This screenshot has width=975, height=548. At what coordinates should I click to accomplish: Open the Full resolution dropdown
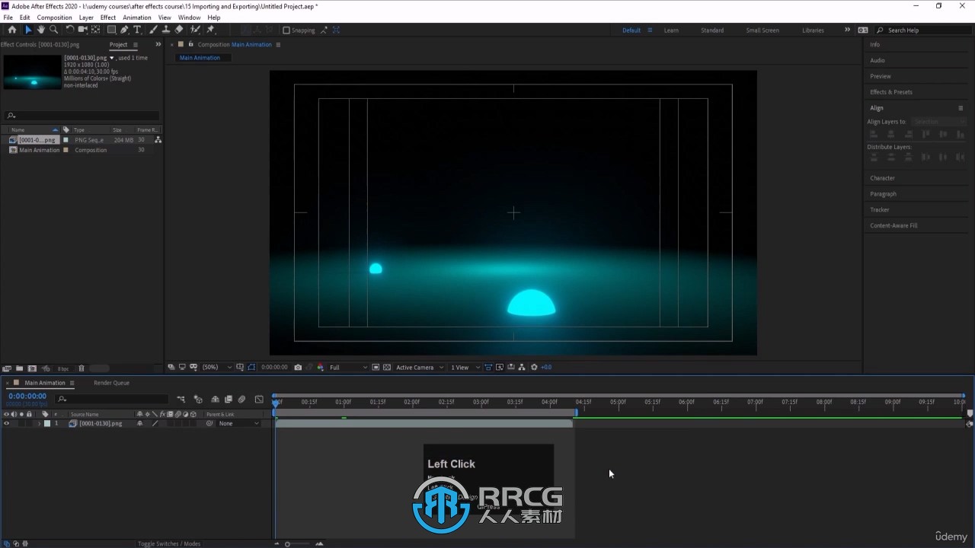click(x=347, y=367)
